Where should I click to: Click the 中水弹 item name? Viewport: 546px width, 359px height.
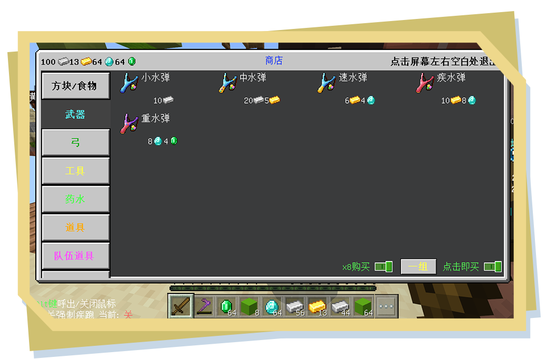[253, 77]
